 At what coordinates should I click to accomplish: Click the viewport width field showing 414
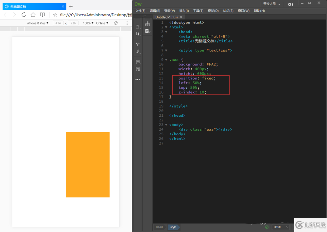click(x=58, y=23)
